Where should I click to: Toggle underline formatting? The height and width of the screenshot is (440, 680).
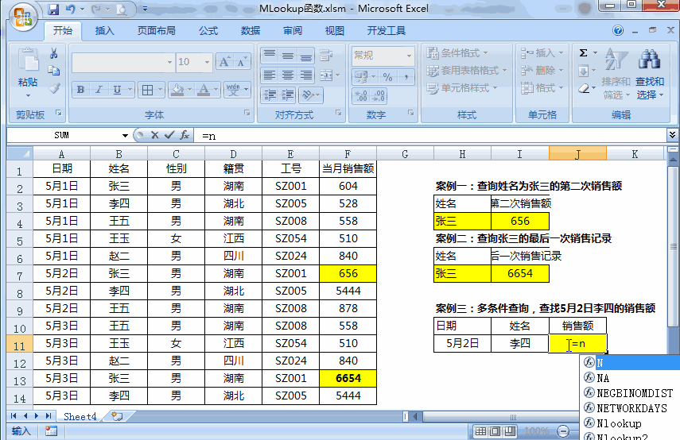click(117, 90)
